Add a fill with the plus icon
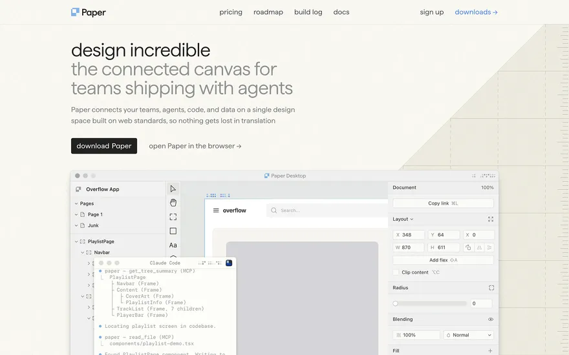The width and height of the screenshot is (569, 355). [x=490, y=350]
